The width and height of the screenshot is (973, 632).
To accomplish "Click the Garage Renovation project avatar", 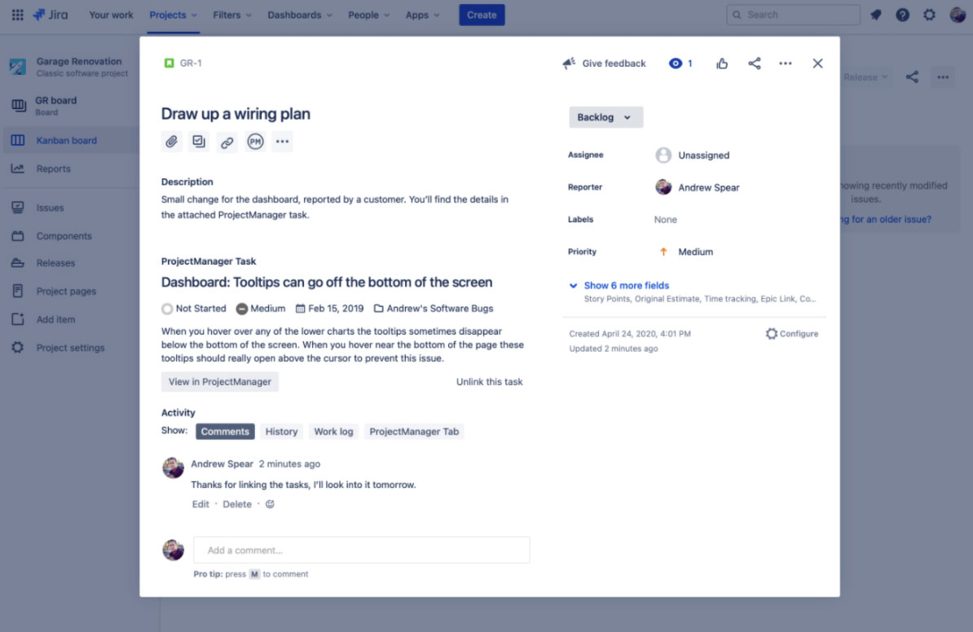I will (17, 66).
